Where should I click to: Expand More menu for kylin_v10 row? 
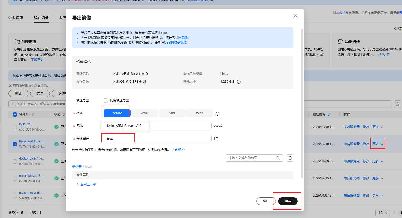point(378,127)
